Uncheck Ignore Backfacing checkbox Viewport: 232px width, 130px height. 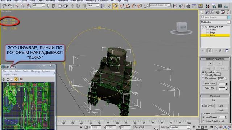click(x=203, y=72)
